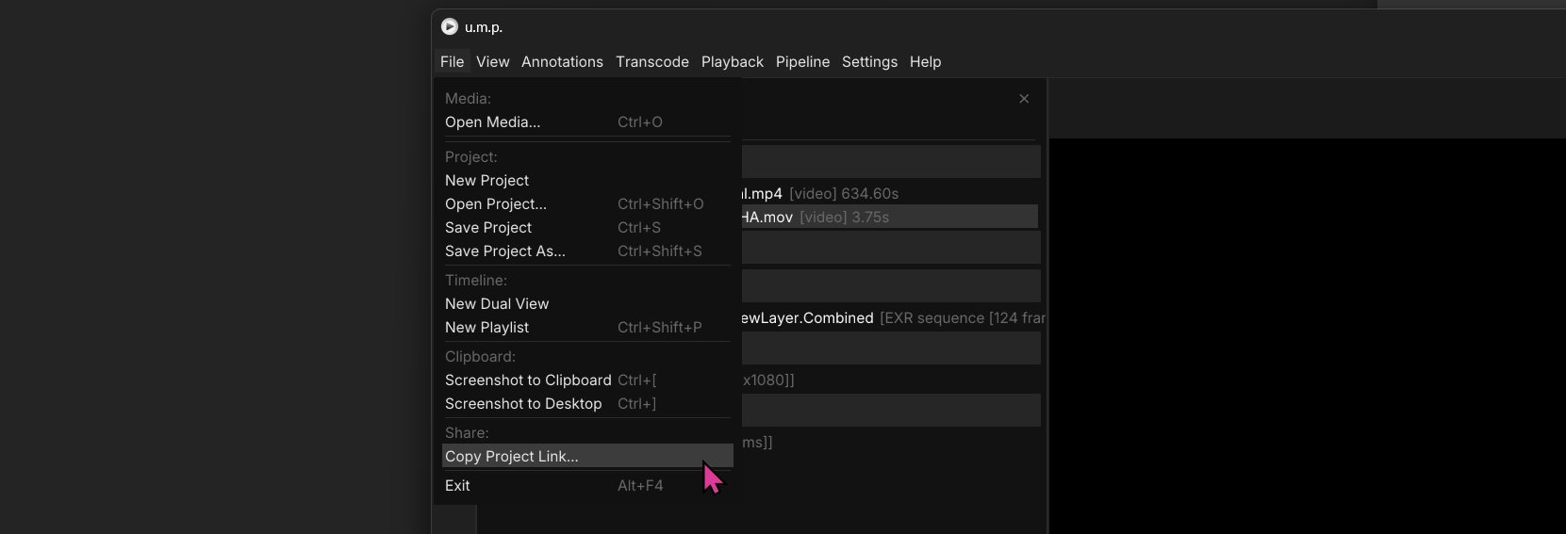Image resolution: width=1566 pixels, height=534 pixels.
Task: Exit the application via the File menu
Action: 457,486
